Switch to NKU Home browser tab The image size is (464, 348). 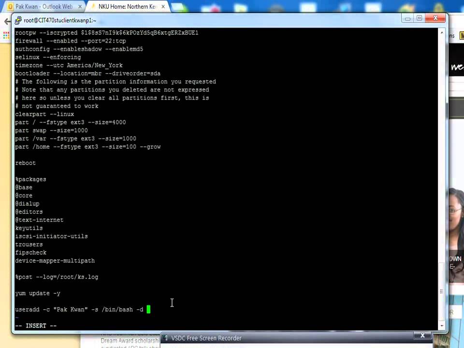[128, 6]
